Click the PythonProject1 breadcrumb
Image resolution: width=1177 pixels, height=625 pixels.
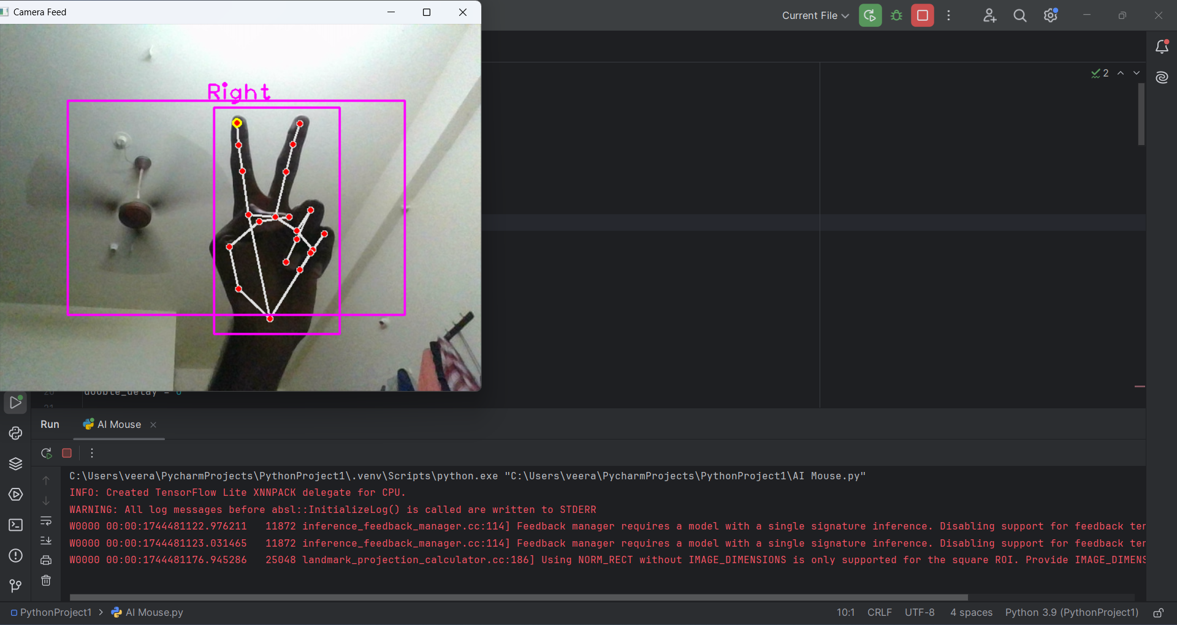click(55, 613)
